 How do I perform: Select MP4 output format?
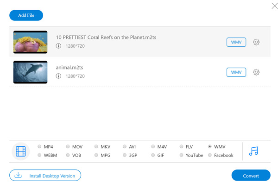click(x=39, y=147)
